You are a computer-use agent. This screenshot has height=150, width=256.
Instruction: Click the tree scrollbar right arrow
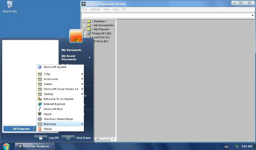pos(113,139)
